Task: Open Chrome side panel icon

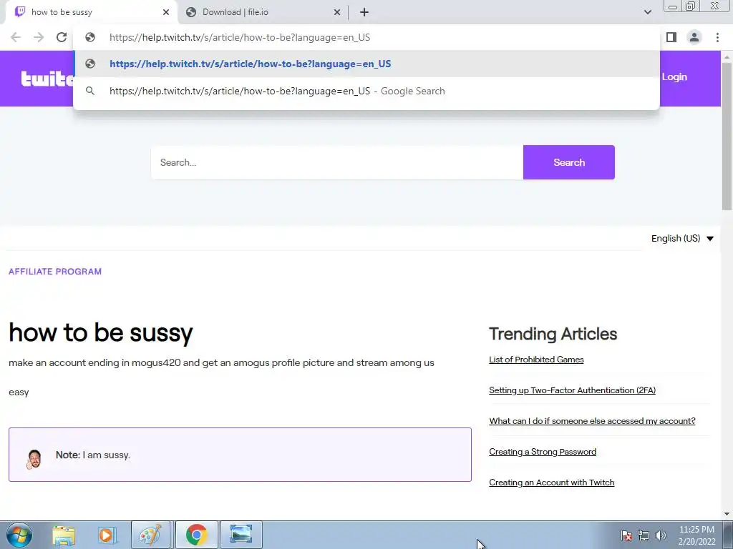Action: point(671,37)
